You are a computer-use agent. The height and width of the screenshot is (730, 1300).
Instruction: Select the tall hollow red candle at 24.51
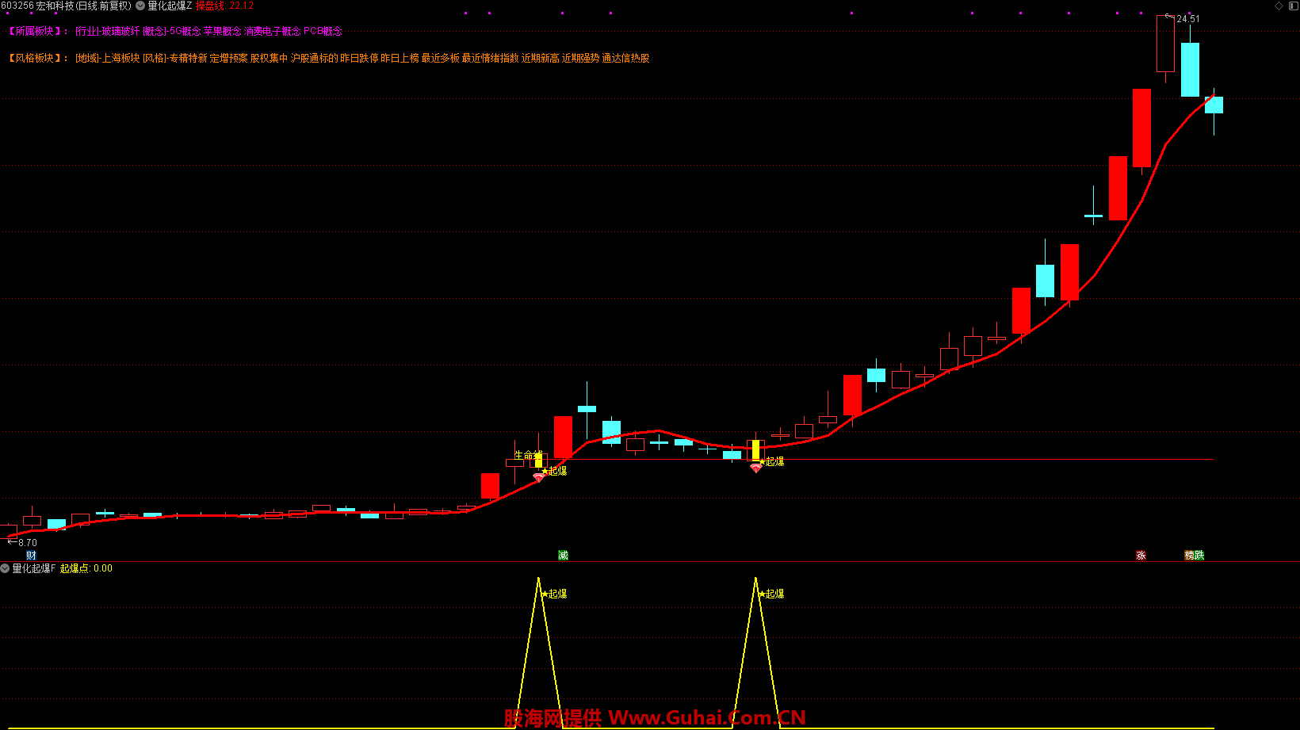click(1165, 44)
